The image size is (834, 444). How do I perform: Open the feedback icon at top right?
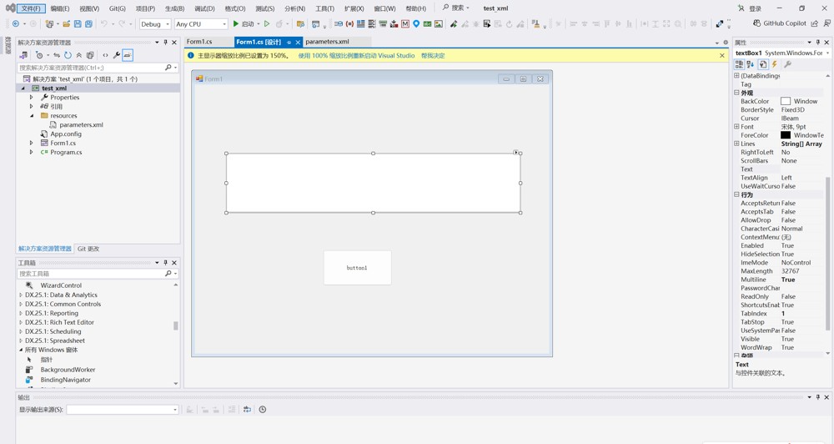tap(827, 23)
